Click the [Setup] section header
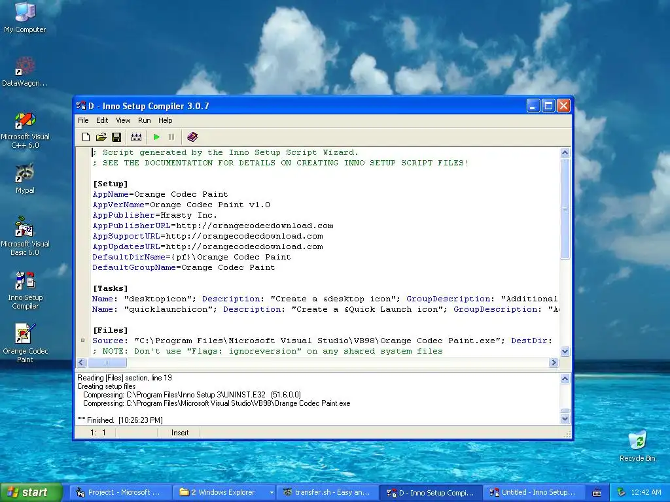 click(x=110, y=184)
